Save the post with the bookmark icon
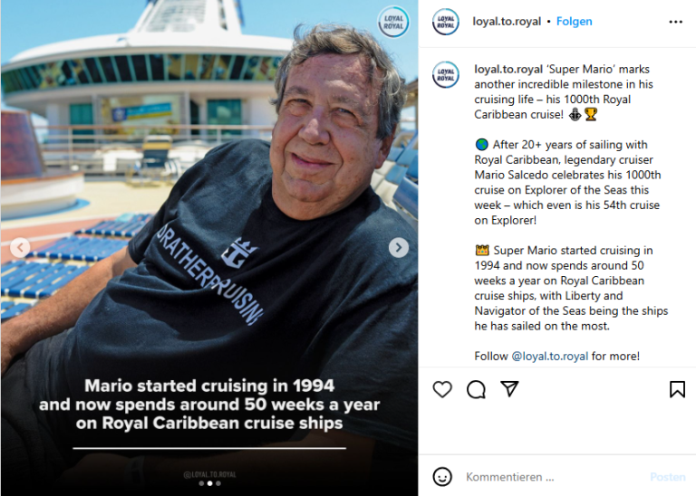Image resolution: width=696 pixels, height=496 pixels. coord(677,389)
